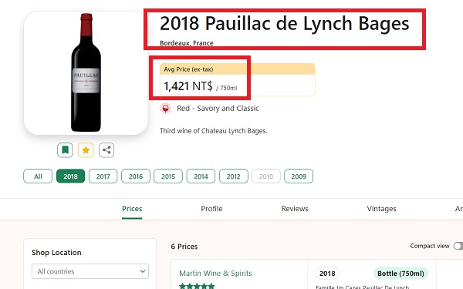Open the All countries shop location dropdown
Screen dimensions: 463x289
pos(90,271)
